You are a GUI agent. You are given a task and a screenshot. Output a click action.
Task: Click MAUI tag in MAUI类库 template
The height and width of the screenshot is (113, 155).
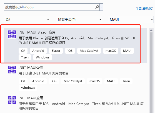click(111, 81)
